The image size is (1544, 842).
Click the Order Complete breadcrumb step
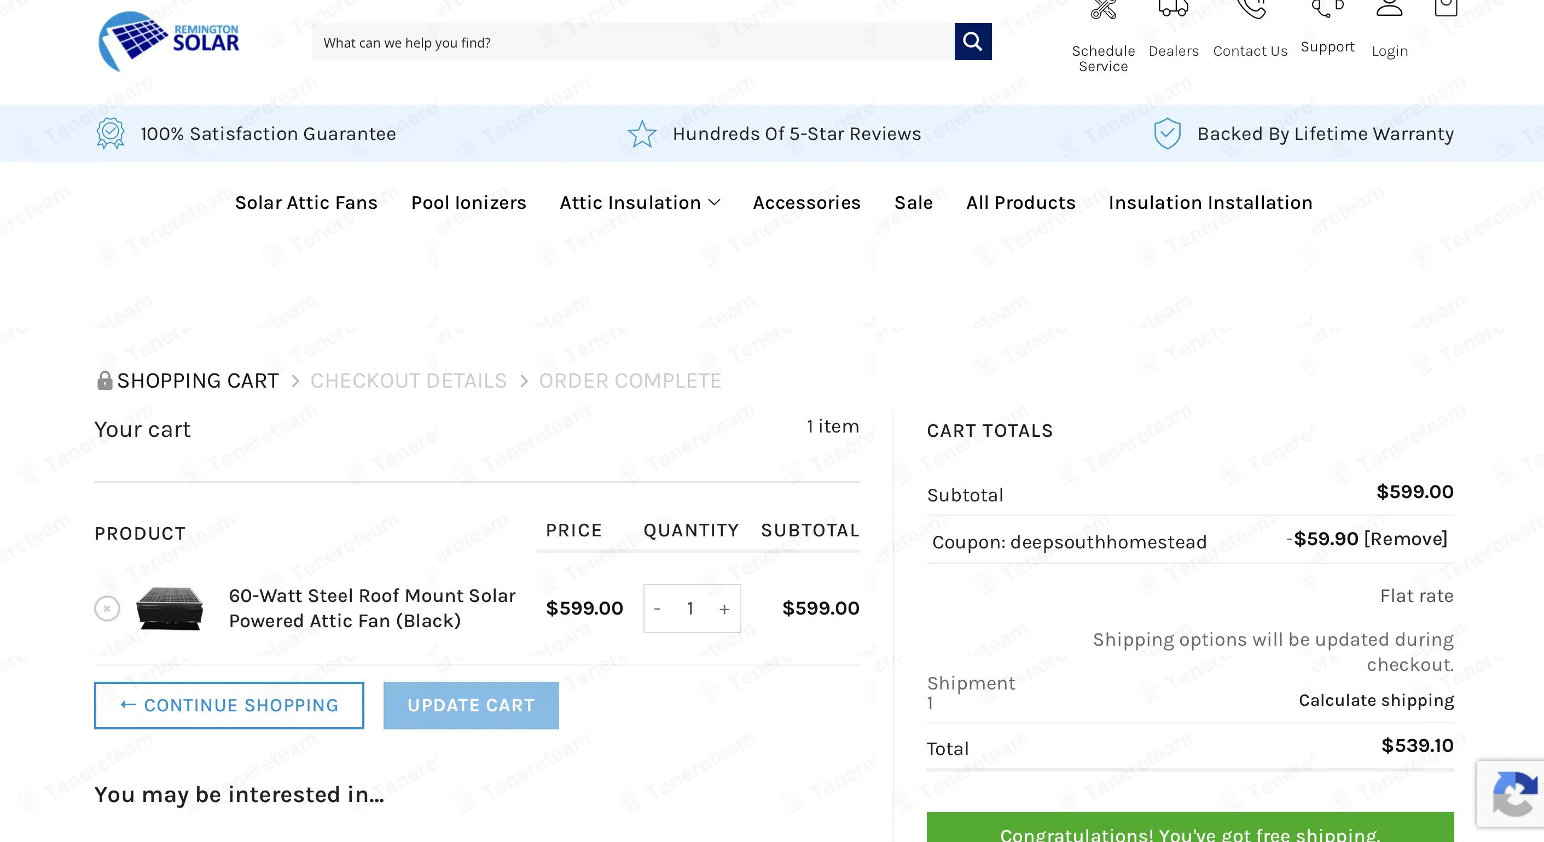click(x=630, y=381)
